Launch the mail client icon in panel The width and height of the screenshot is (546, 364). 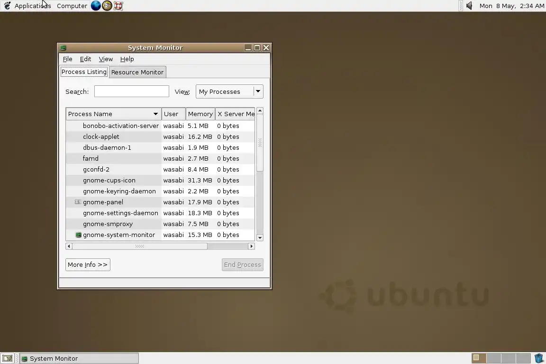click(x=107, y=6)
